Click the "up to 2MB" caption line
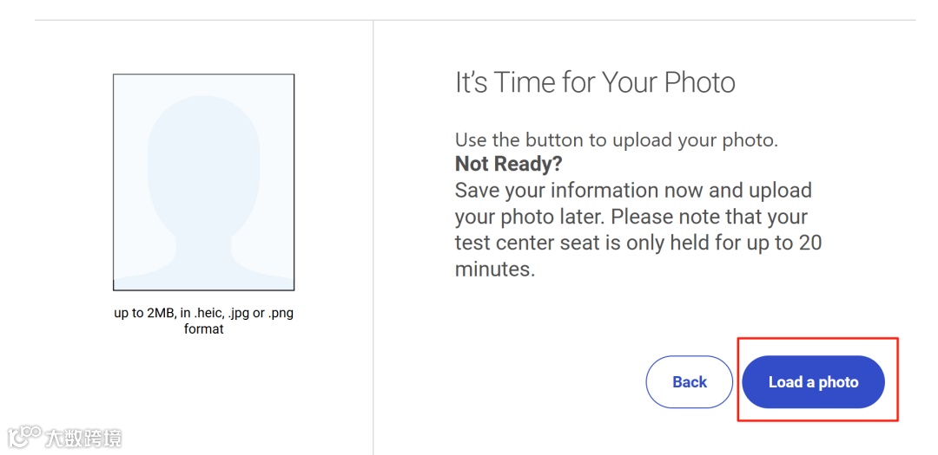The image size is (938, 455). (x=203, y=313)
